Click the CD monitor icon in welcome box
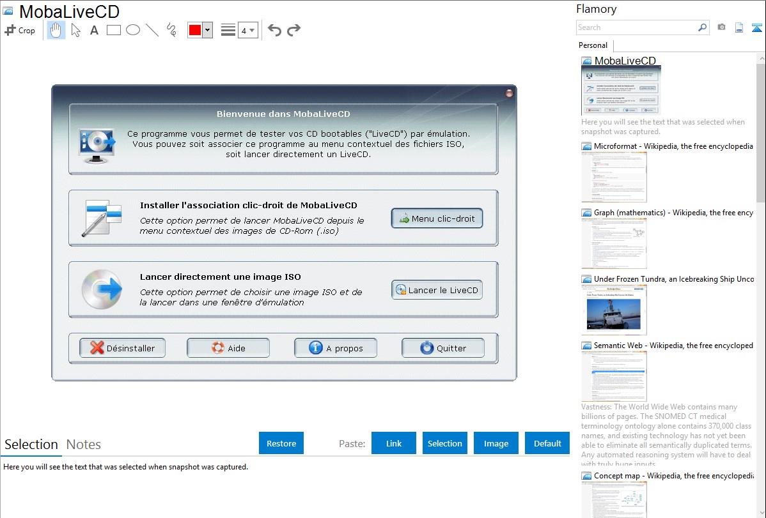Image resolution: width=766 pixels, height=518 pixels. click(x=97, y=146)
